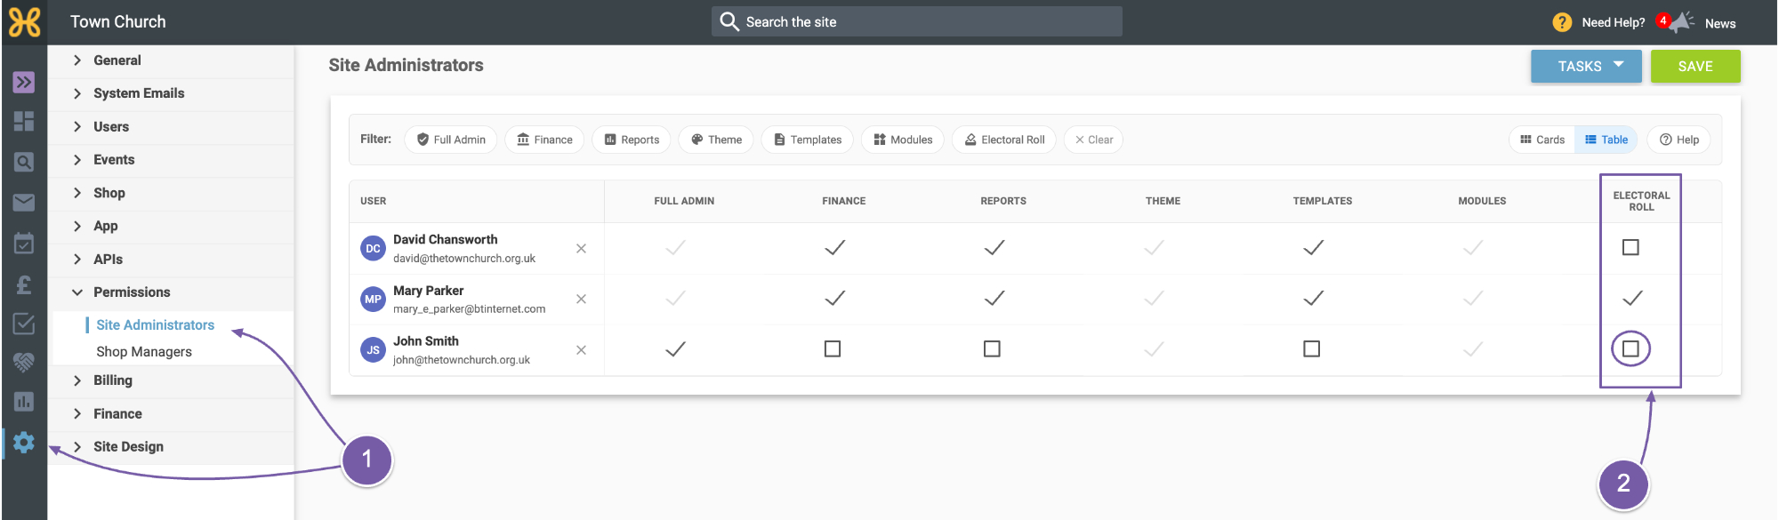The width and height of the screenshot is (1779, 520).
Task: Click the Need Help question-mark icon
Action: [1562, 22]
